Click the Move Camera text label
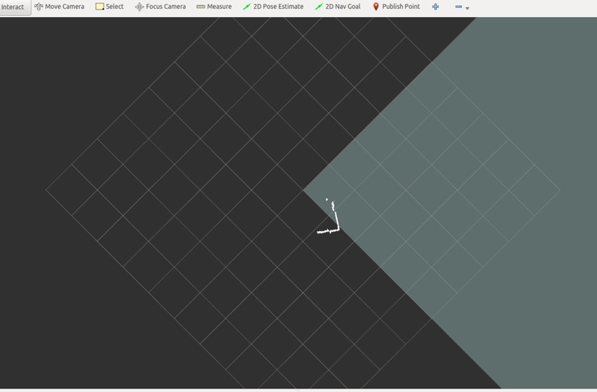Viewport: 597px width, 392px height. tap(64, 7)
